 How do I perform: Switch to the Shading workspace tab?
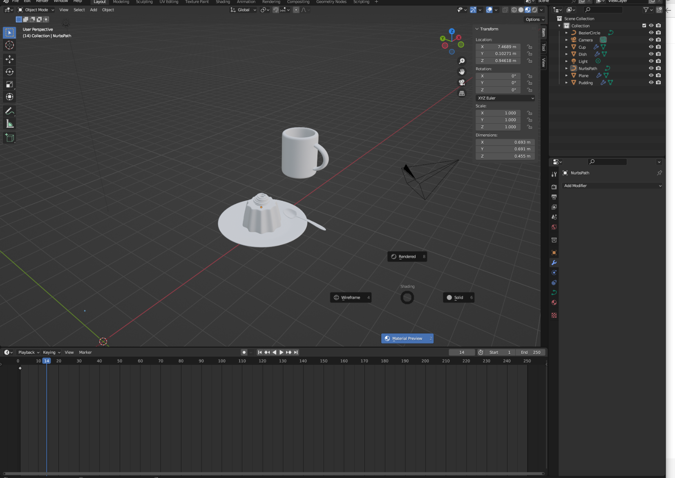click(223, 2)
